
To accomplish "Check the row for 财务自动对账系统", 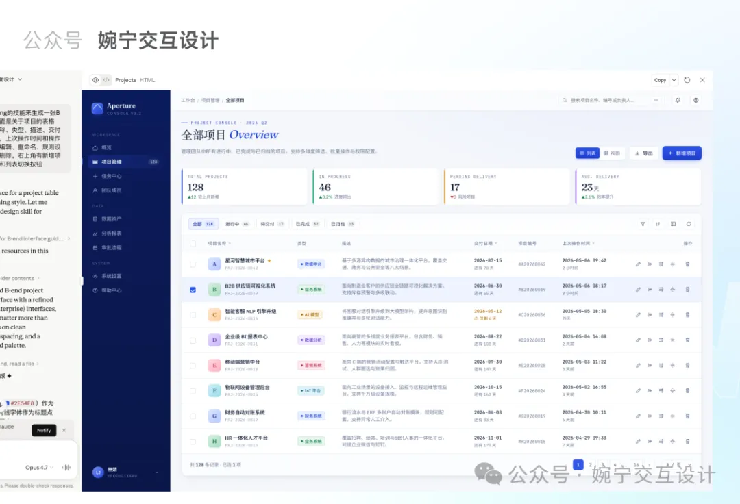I will tap(193, 416).
